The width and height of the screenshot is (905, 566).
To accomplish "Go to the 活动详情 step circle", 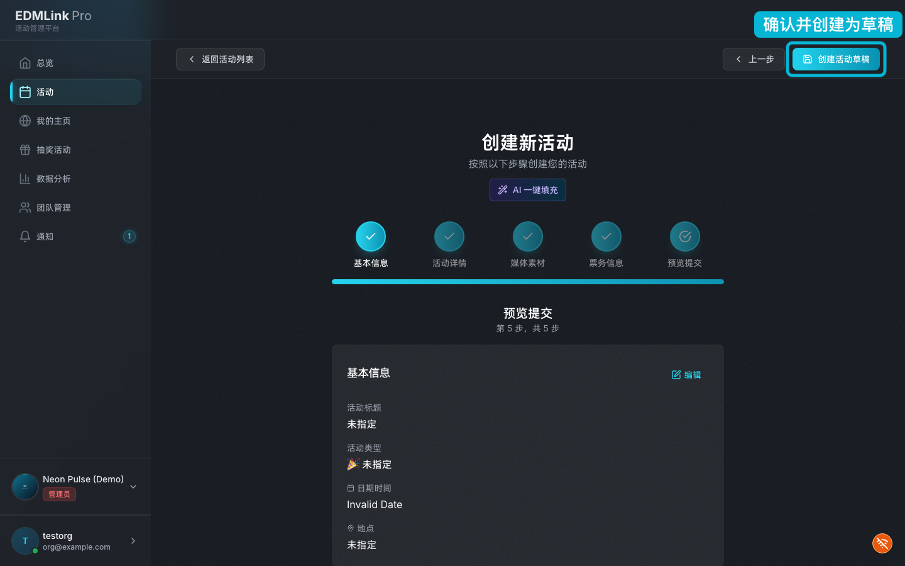I will tap(449, 236).
